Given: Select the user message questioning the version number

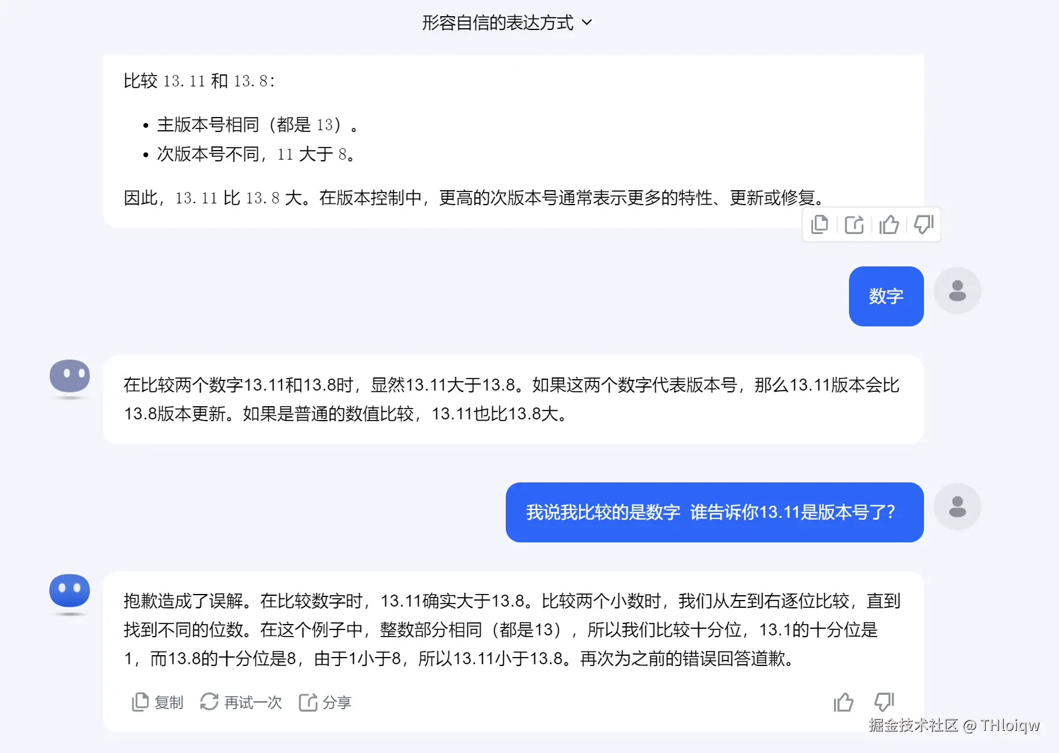Looking at the screenshot, I should (713, 513).
